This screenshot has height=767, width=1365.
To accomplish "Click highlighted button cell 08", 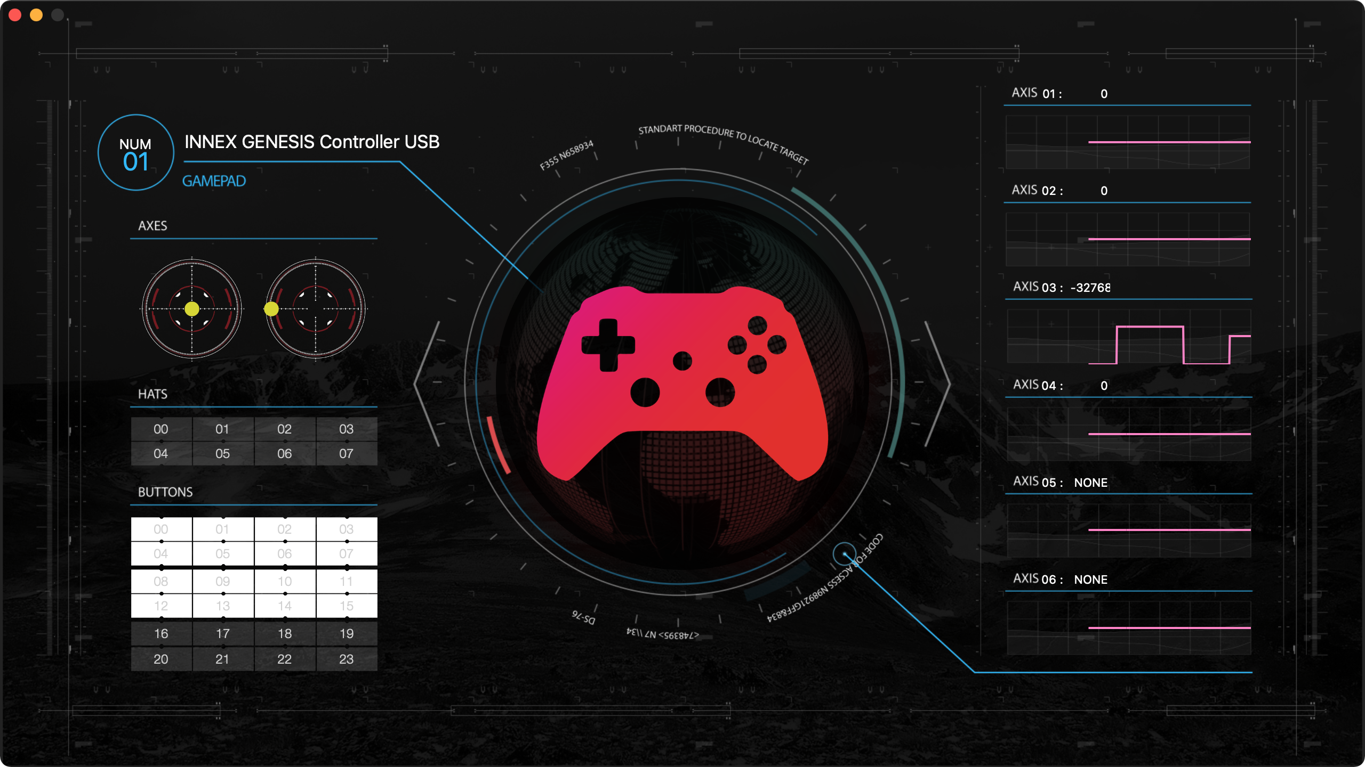I will coord(161,581).
